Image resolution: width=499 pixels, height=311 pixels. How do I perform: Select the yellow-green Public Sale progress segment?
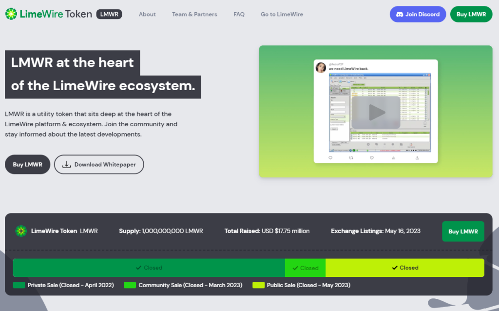coord(405,268)
